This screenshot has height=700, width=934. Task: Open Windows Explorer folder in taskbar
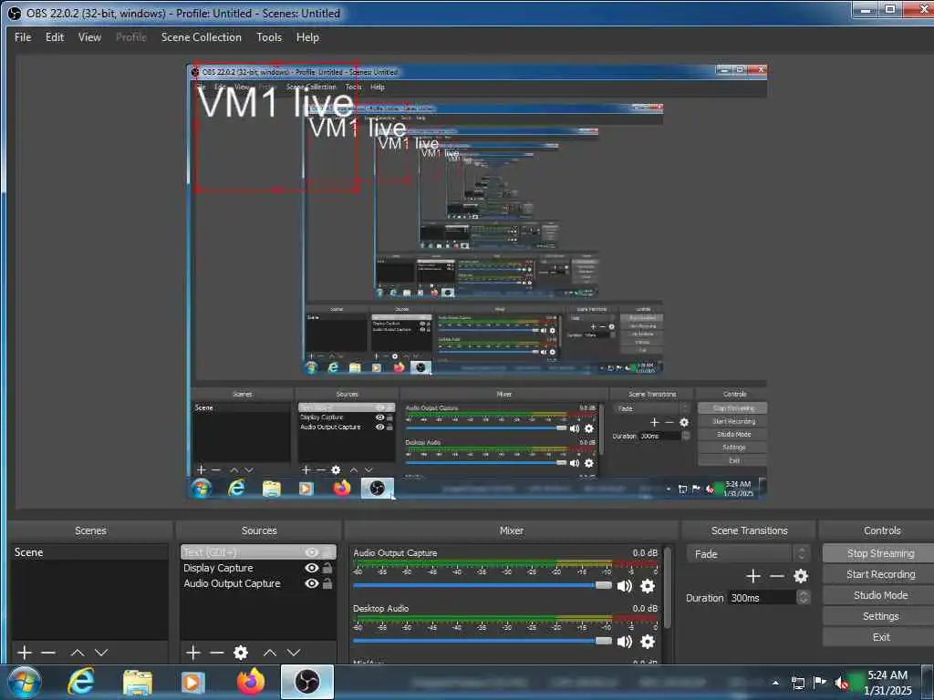[137, 682]
